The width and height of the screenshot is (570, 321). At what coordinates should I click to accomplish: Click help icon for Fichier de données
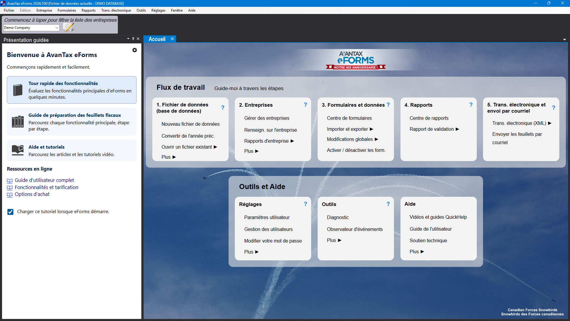tap(223, 108)
